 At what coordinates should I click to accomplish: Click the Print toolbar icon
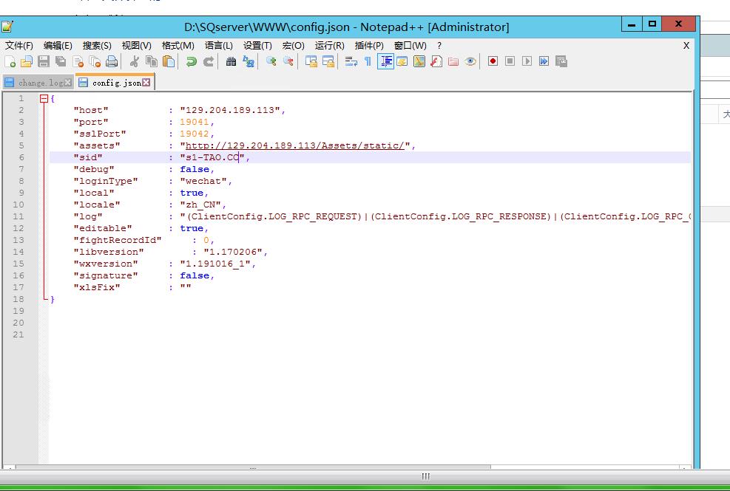click(112, 61)
